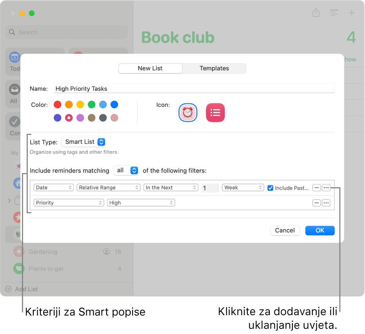Pick the green color swatch
365x334 pixels.
coord(91,104)
